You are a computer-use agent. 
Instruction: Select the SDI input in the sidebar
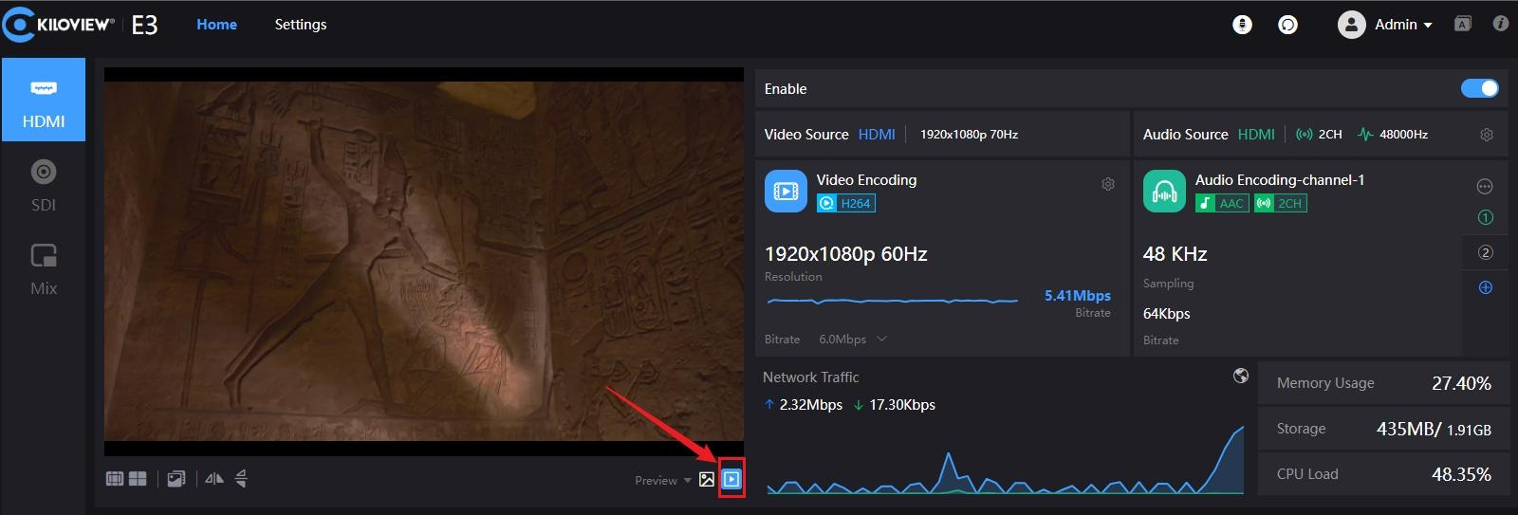[x=44, y=185]
